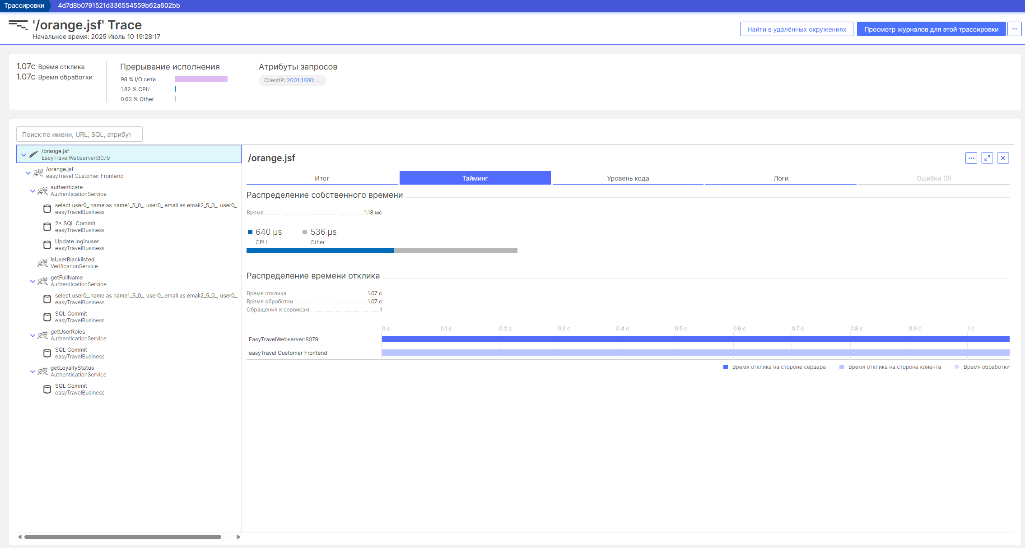This screenshot has height=548, width=1025.
Task: Open the Логи tab
Action: (x=781, y=178)
